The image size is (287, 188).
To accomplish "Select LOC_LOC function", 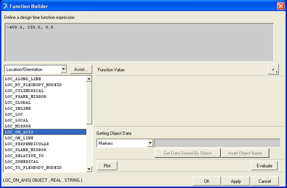I will (x=45, y=114).
